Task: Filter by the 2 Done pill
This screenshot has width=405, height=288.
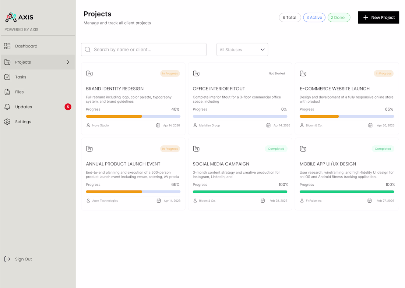Action: (x=338, y=18)
